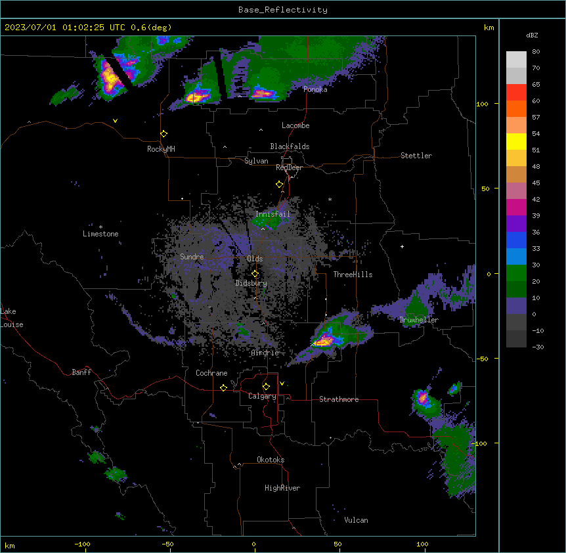Click the HighRiver label
This screenshot has width=566, height=553.
[282, 488]
